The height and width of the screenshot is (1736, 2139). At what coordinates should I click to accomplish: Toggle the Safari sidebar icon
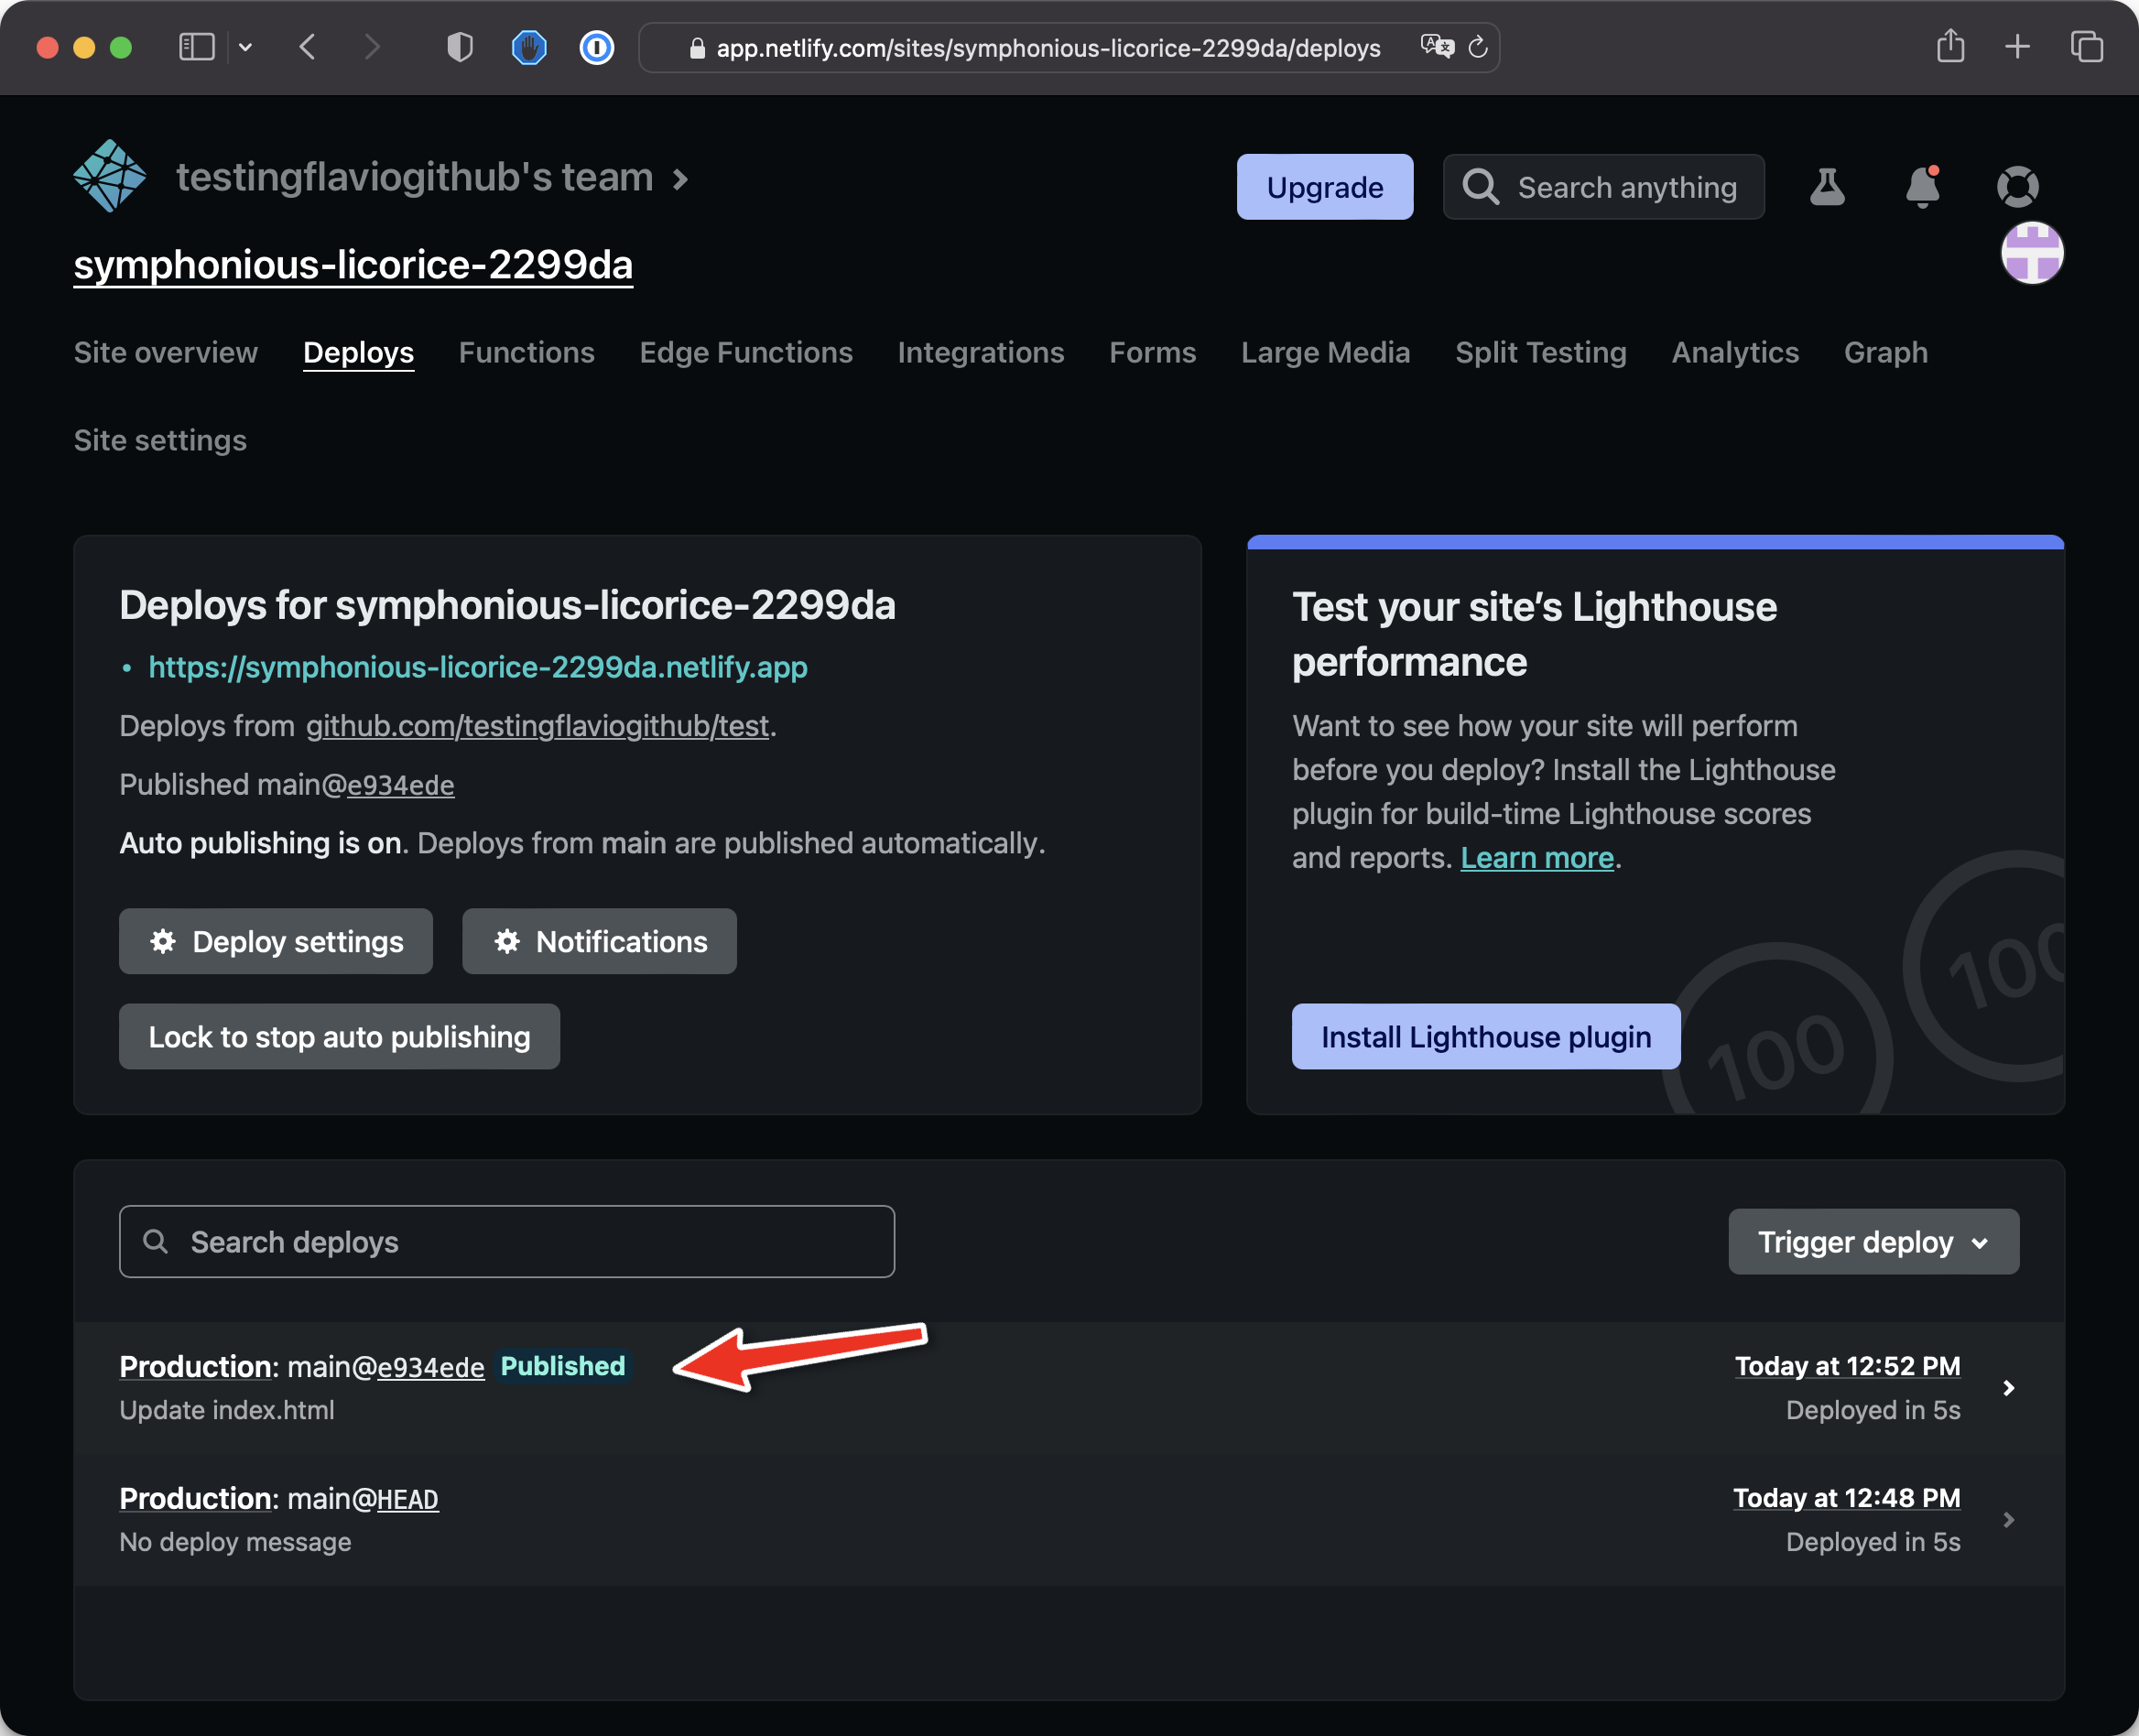pyautogui.click(x=196, y=47)
